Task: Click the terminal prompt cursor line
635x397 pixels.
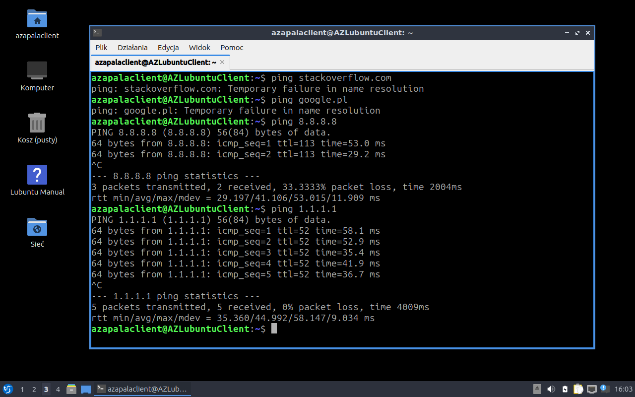Action: [184, 329]
